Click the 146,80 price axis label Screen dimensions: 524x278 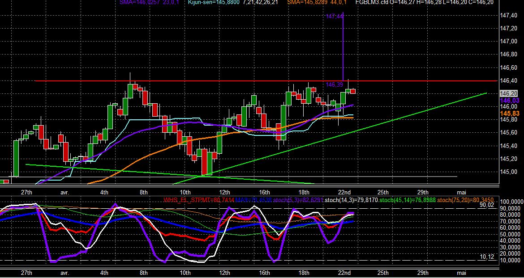[510, 55]
